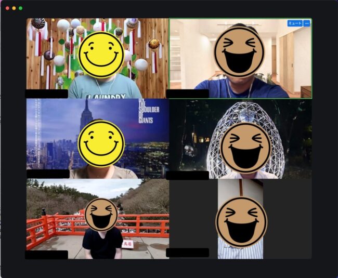
Task: Click the blue ミュート button
Action: (295, 23)
